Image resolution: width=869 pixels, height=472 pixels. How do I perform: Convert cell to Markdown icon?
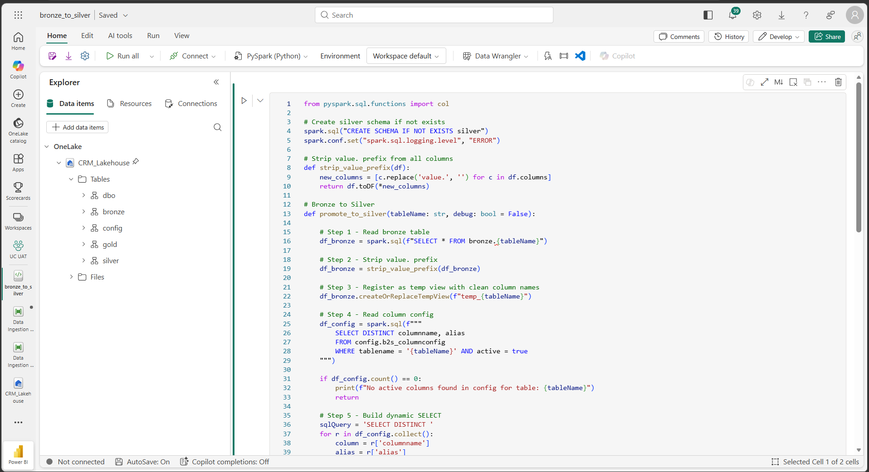click(x=779, y=82)
